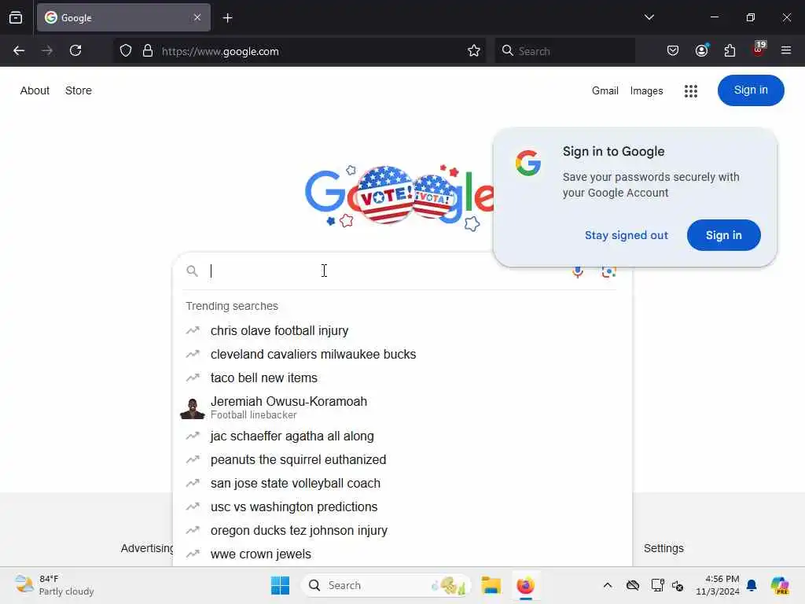Viewport: 805px width, 604px height.
Task: Open the weather widget showing 84°F
Action: (54, 585)
